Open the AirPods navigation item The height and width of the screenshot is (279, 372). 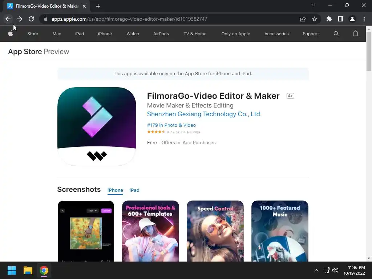point(161,34)
